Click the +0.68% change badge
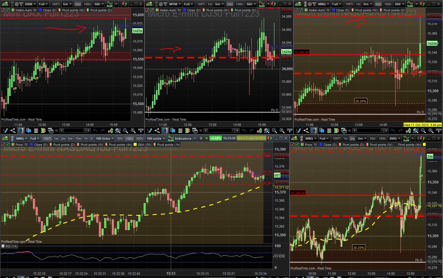The height and width of the screenshot is (278, 443). tap(216, 138)
